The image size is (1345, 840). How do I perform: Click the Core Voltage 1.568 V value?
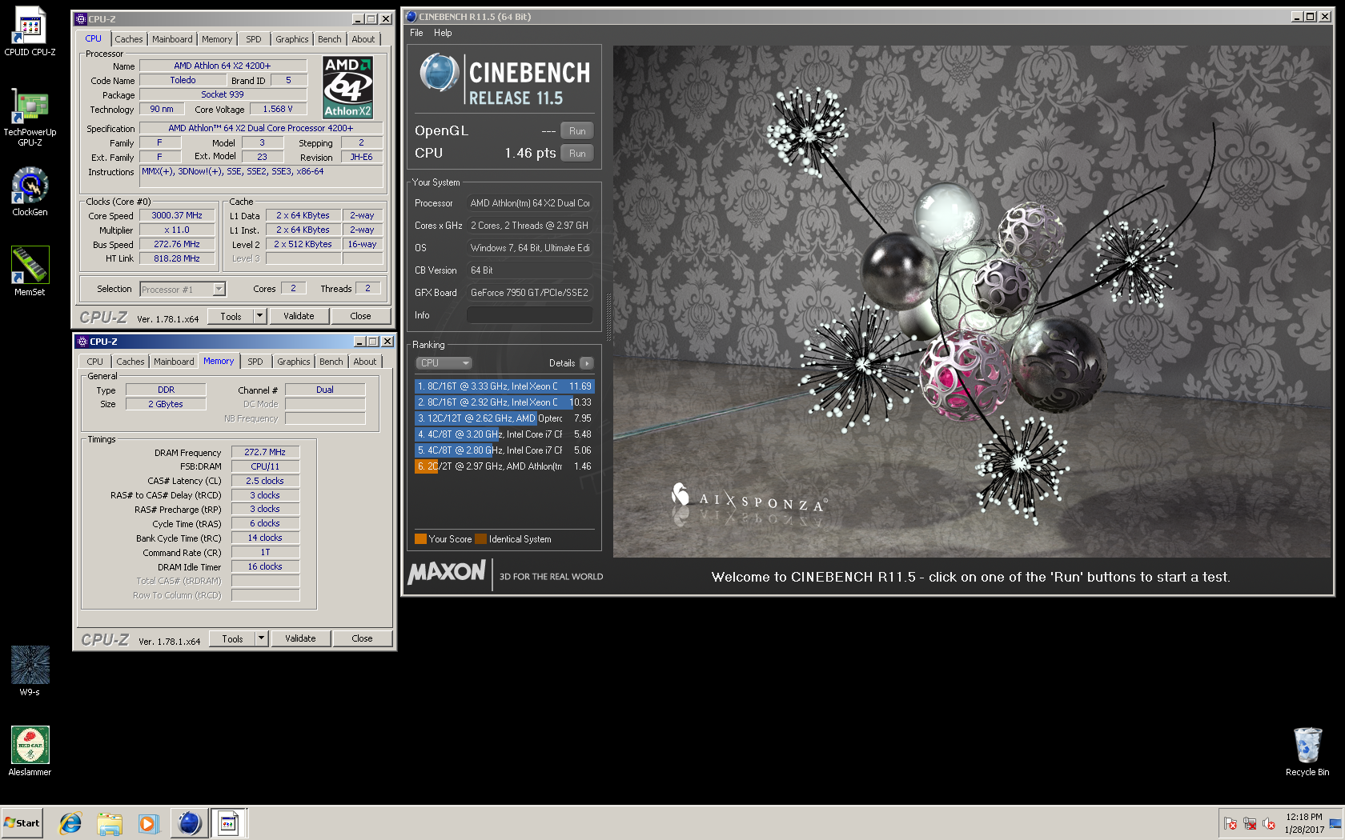278,109
